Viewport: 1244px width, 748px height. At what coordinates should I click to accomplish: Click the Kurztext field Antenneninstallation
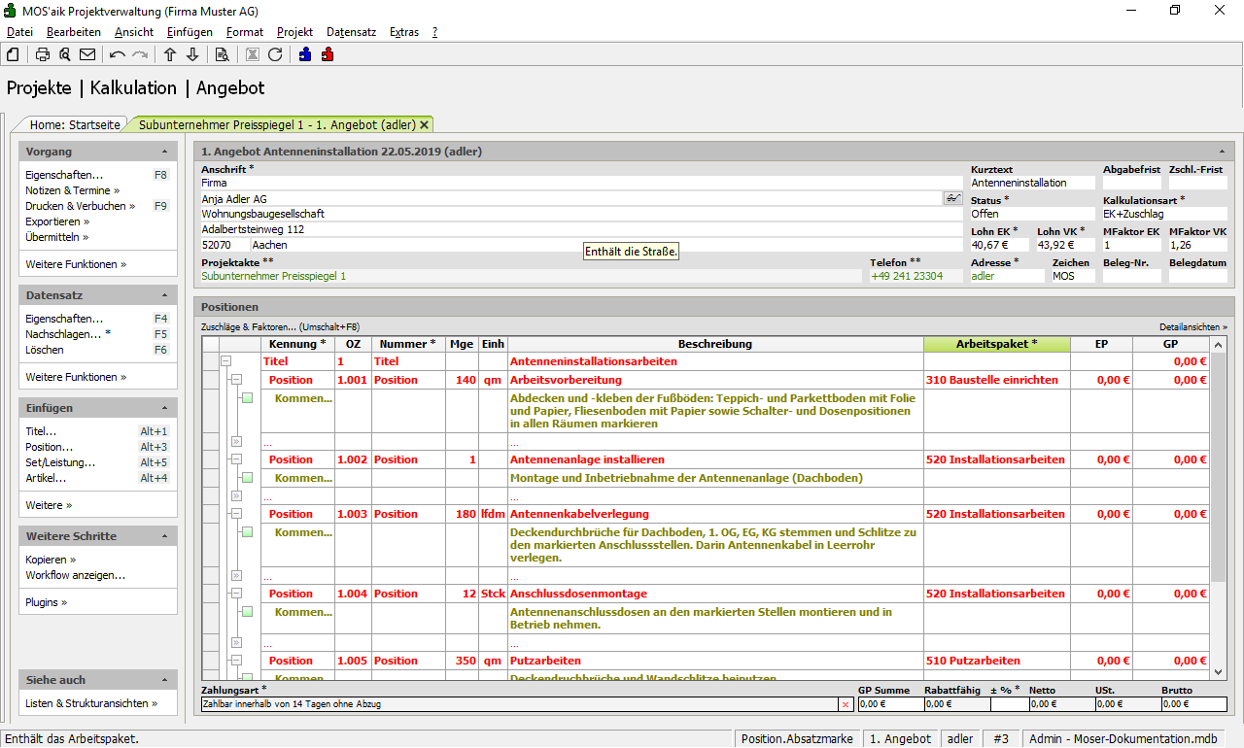point(1032,183)
